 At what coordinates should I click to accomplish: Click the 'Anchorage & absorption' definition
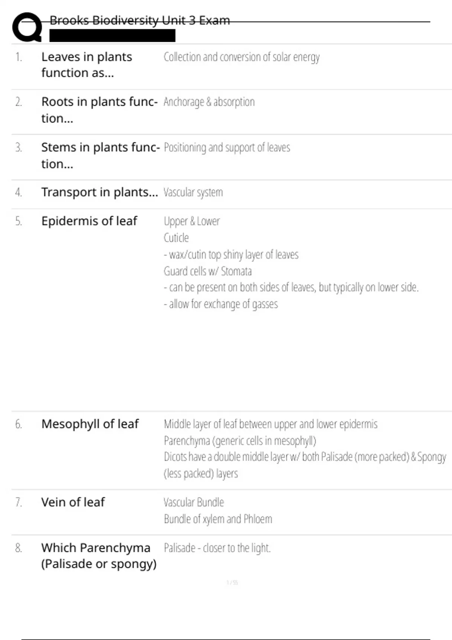tap(209, 102)
